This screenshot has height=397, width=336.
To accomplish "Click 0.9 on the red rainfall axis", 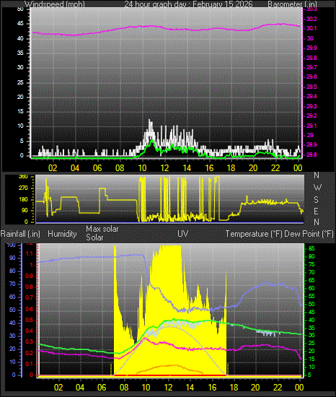I will coord(30,276).
